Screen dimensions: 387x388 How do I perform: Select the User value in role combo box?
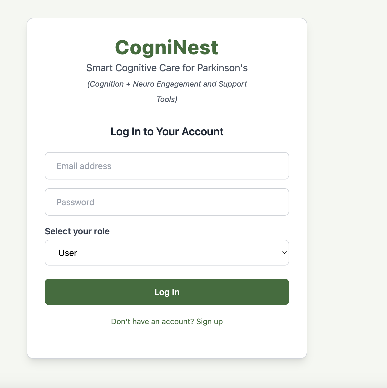tap(68, 253)
